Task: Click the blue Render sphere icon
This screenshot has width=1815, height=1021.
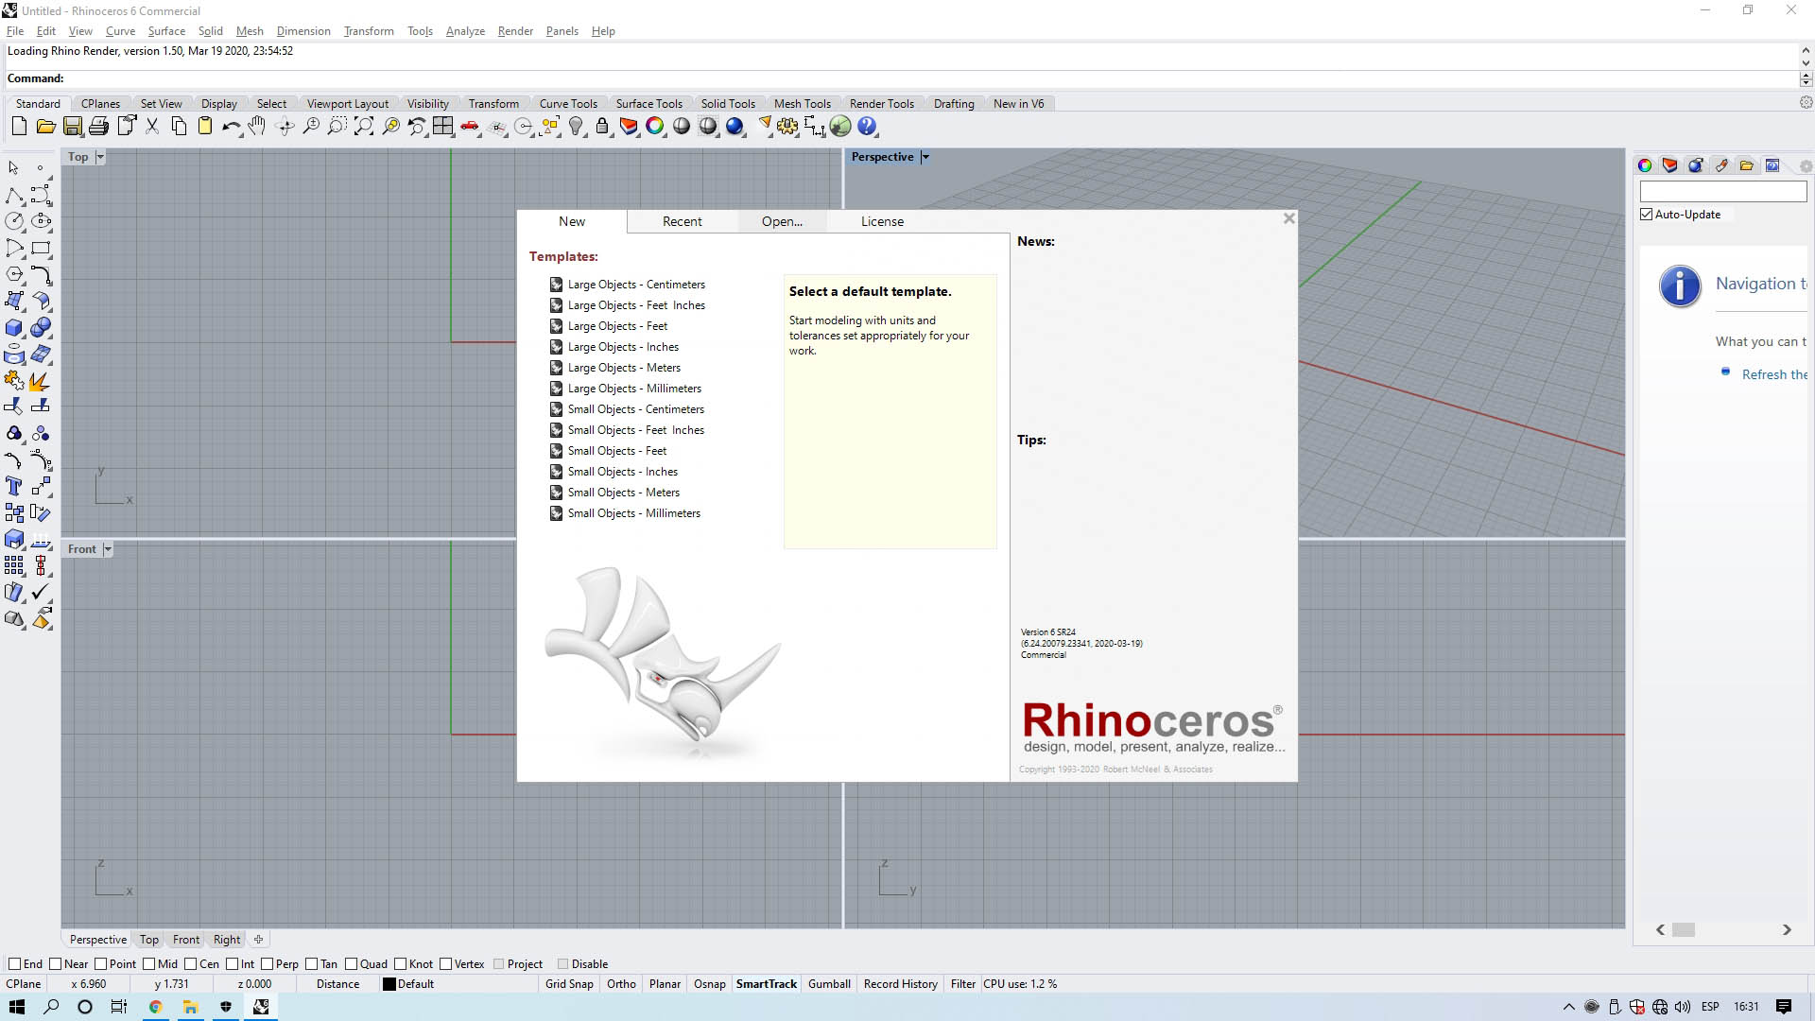Action: (735, 127)
